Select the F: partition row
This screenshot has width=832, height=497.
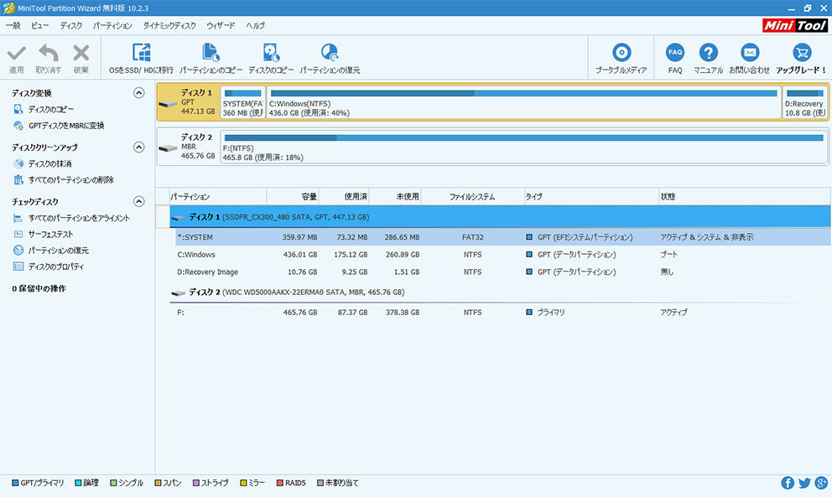click(x=502, y=313)
